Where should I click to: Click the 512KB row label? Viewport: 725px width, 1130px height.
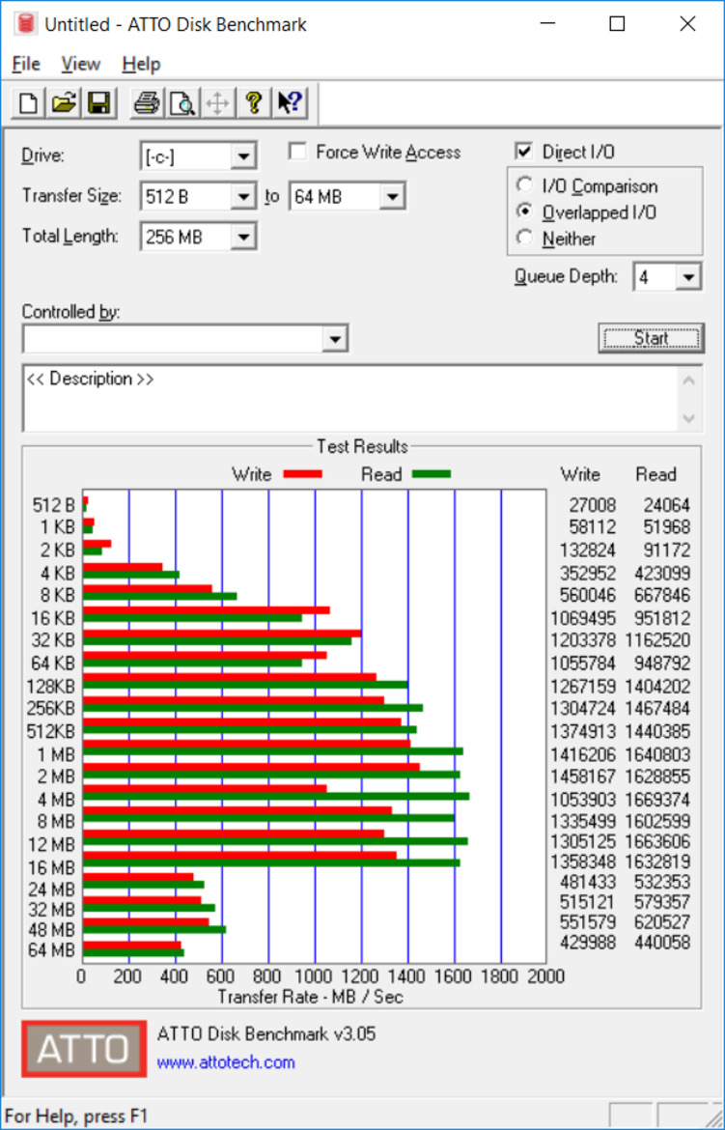pyautogui.click(x=50, y=731)
